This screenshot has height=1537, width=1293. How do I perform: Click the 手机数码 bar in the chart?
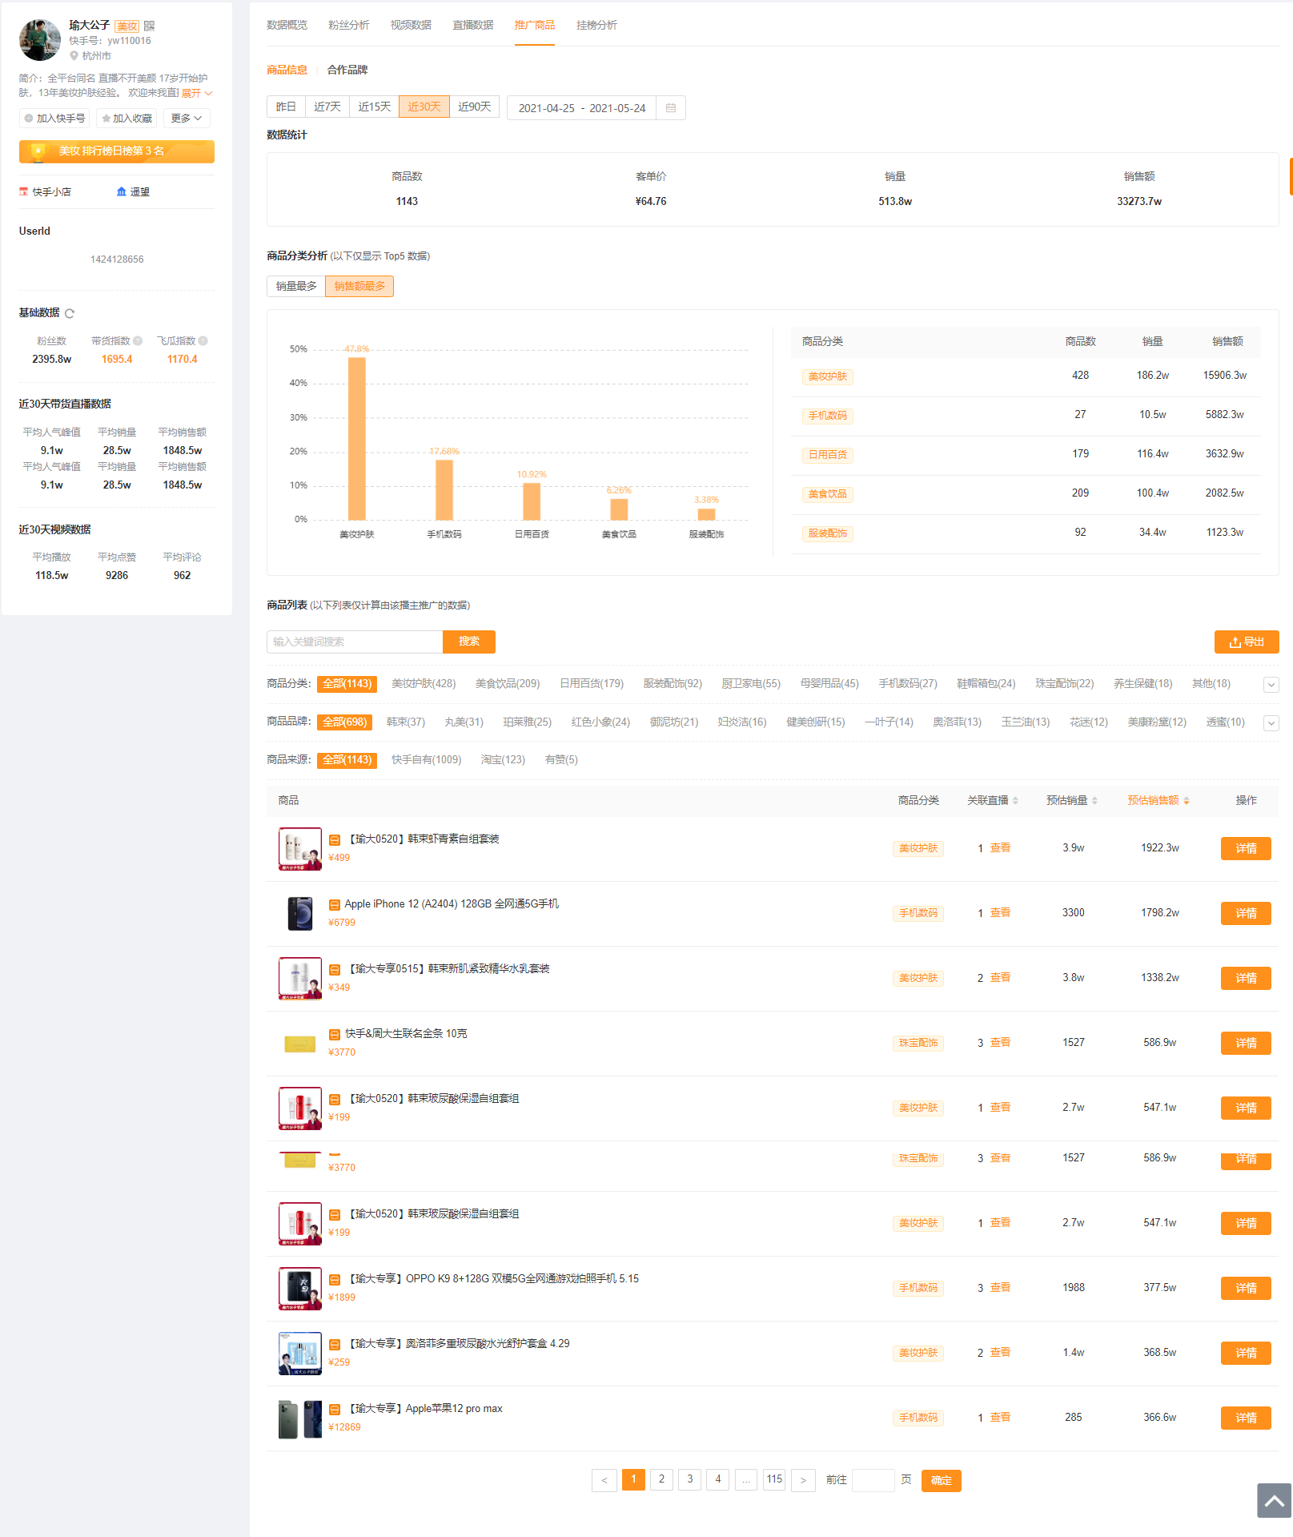click(x=444, y=490)
